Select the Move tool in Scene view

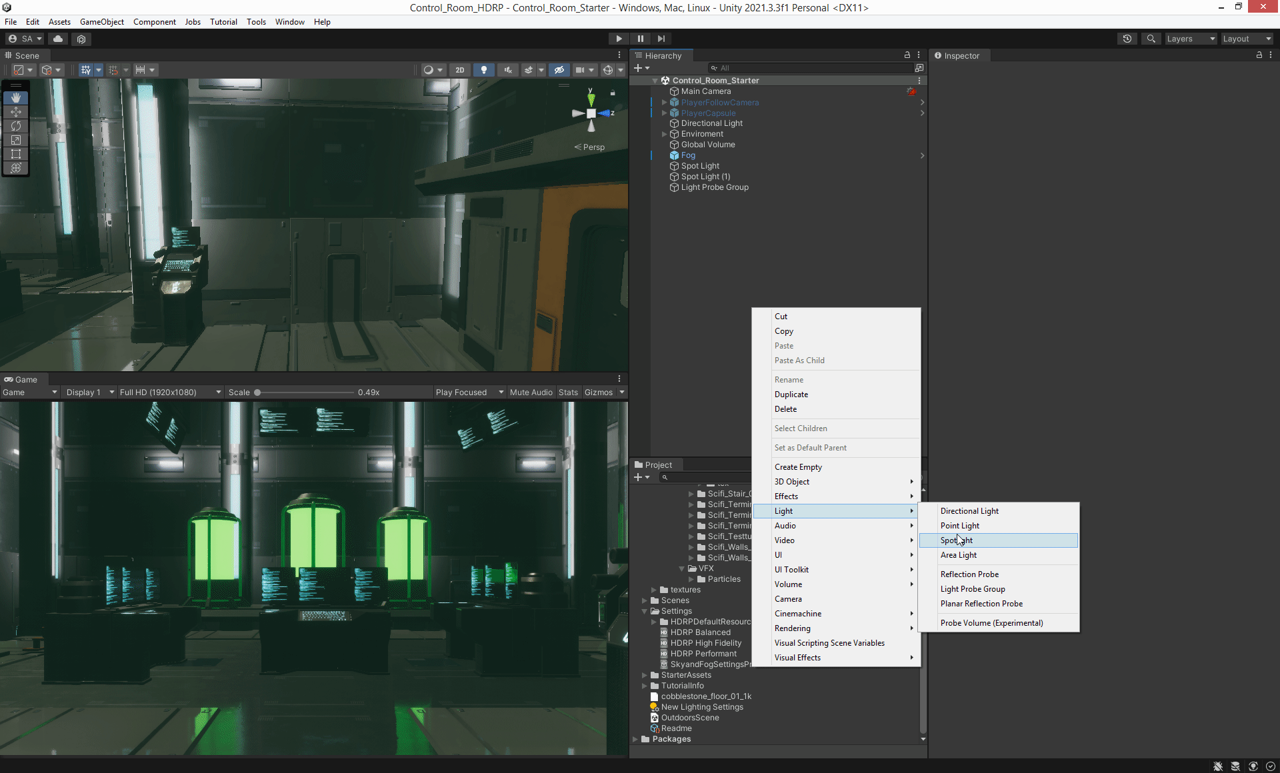click(x=16, y=112)
